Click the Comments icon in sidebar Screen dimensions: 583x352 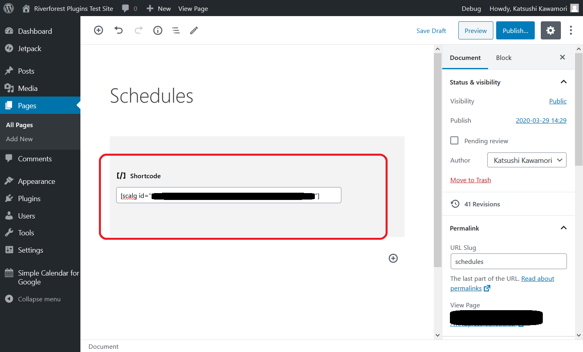click(x=9, y=159)
